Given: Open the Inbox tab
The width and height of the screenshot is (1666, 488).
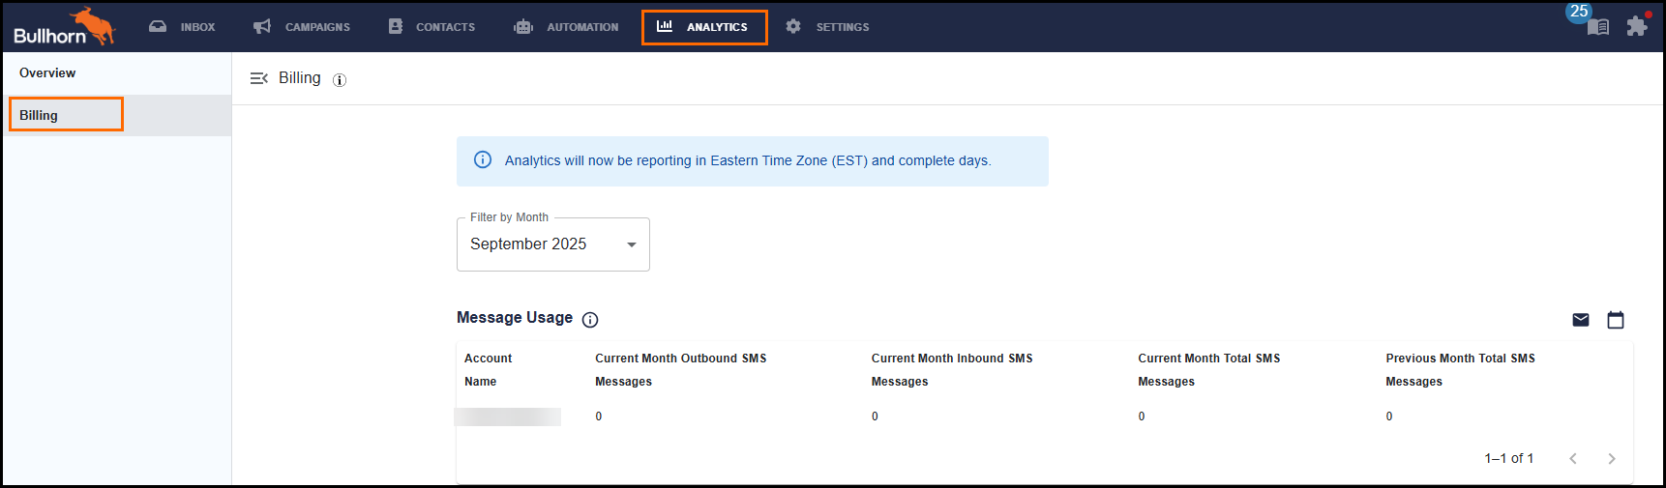Looking at the screenshot, I should (182, 27).
